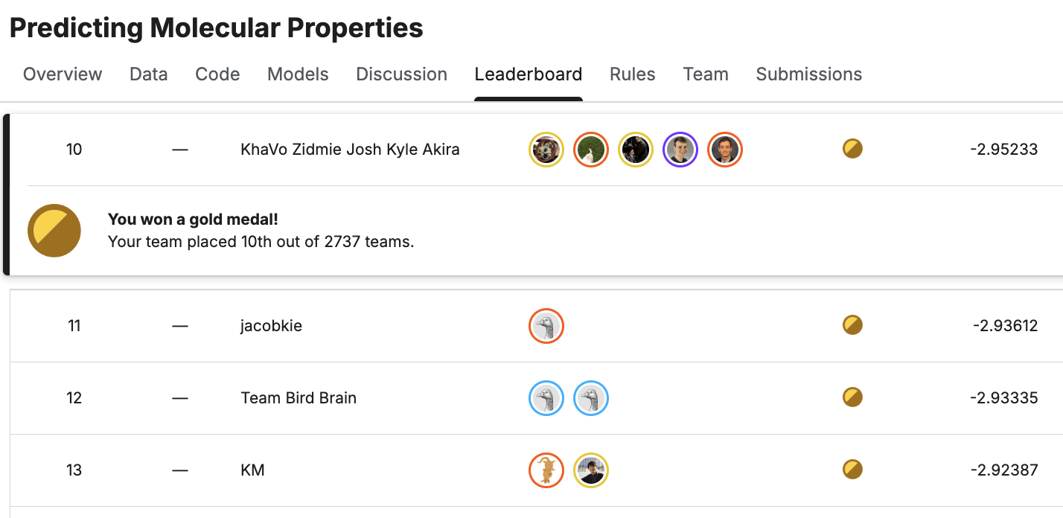Image resolution: width=1063 pixels, height=518 pixels.
Task: Select the first, yellow-ringed avatar in the rank 10 row
Action: point(546,150)
